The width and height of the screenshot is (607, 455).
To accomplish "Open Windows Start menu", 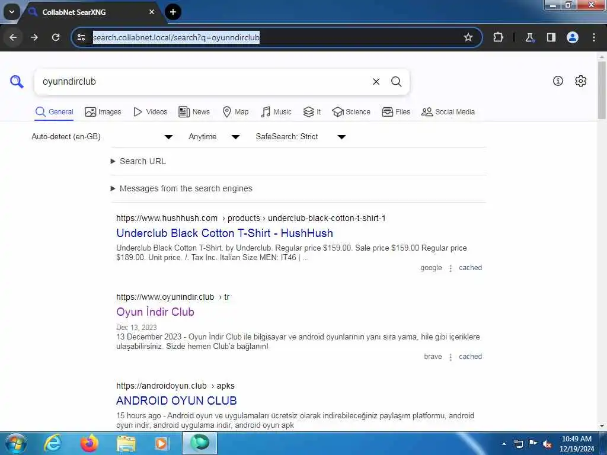I will [x=15, y=443].
